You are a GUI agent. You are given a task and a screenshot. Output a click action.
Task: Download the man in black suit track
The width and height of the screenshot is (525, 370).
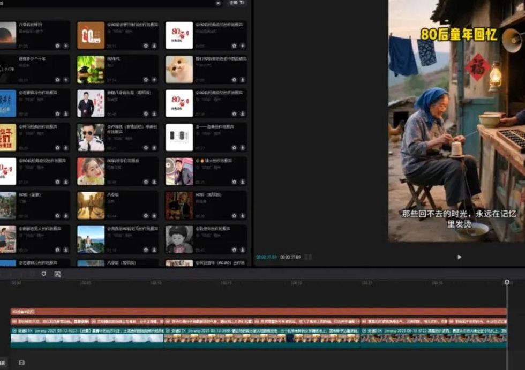[154, 114]
